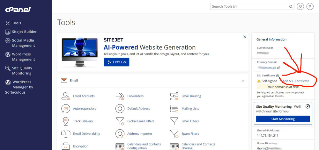
Task: Click the SSL Certificate help icon
Action: [x=278, y=76]
